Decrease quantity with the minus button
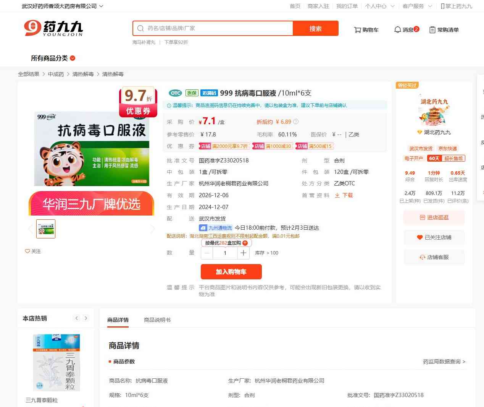Screen dimensions: 484x407 pyautogui.click(x=207, y=253)
